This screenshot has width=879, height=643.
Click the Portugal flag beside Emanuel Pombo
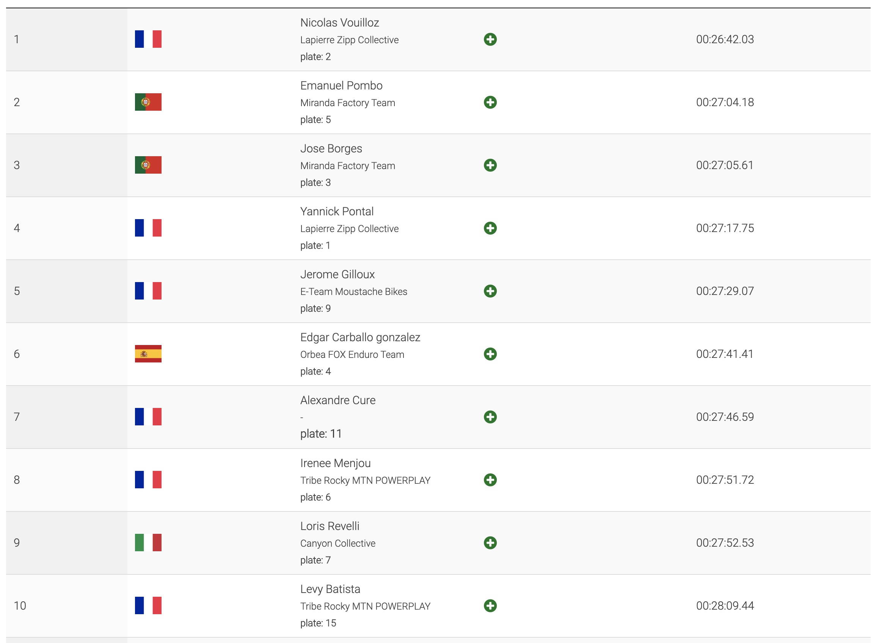[148, 102]
